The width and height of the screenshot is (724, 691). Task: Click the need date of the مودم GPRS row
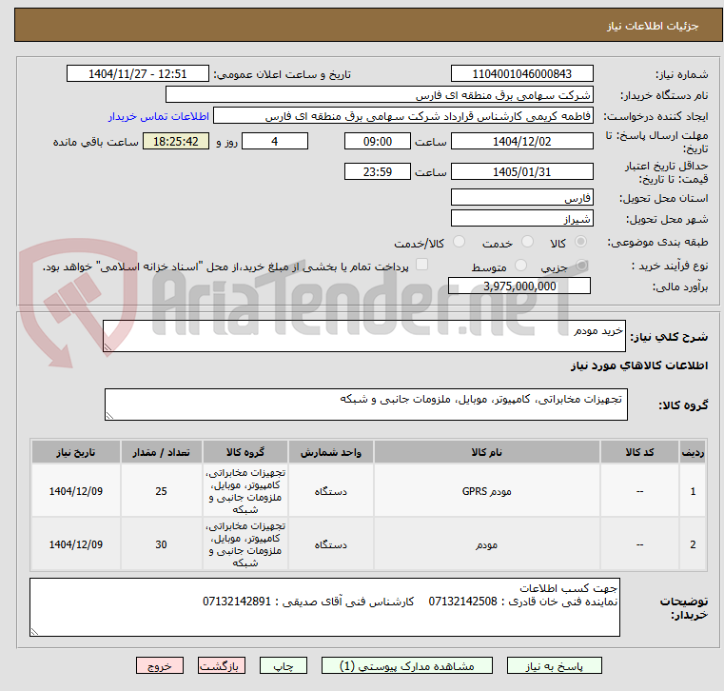point(76,491)
